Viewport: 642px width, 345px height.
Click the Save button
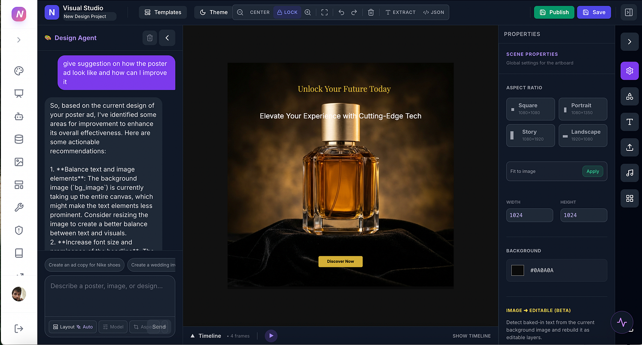pos(594,12)
